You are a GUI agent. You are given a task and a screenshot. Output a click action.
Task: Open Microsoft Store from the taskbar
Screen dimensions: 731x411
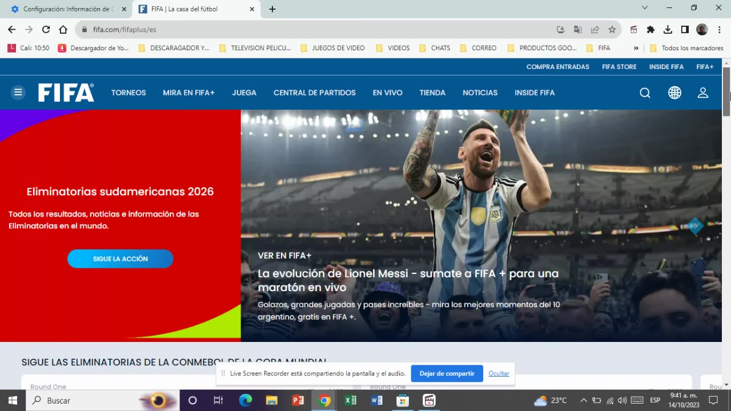tap(403, 401)
